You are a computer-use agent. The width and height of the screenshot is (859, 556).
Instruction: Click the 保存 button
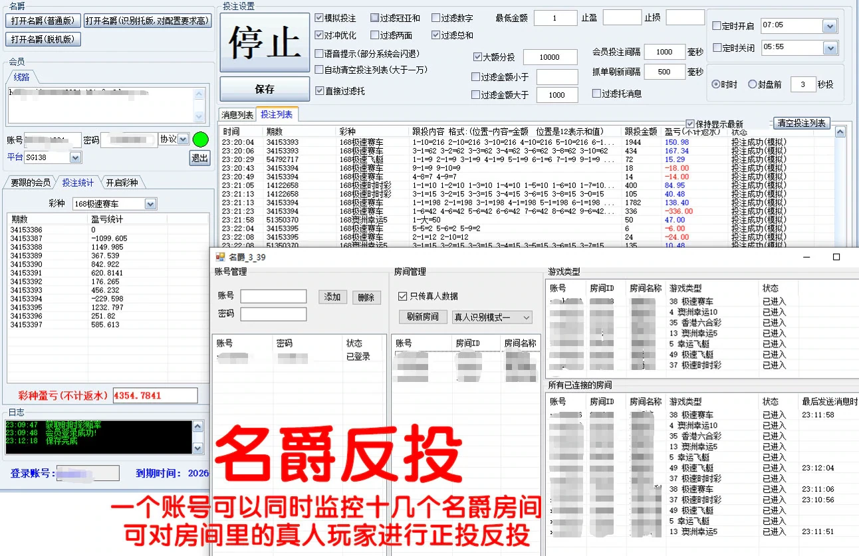[x=265, y=89]
